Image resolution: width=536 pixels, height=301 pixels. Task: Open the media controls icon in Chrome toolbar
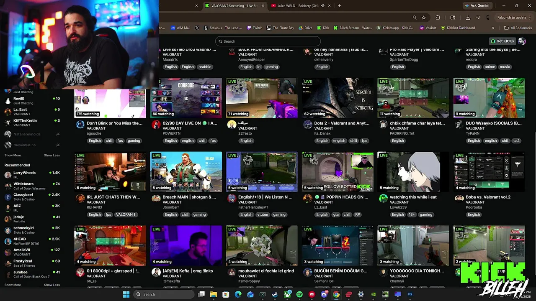[x=478, y=18]
